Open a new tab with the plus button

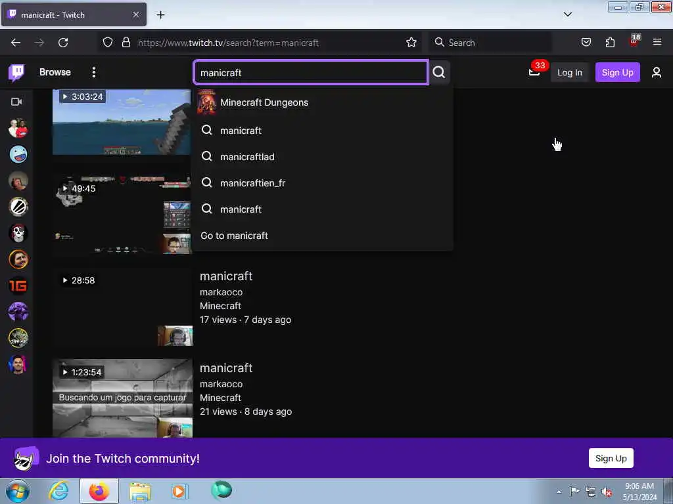[160, 15]
